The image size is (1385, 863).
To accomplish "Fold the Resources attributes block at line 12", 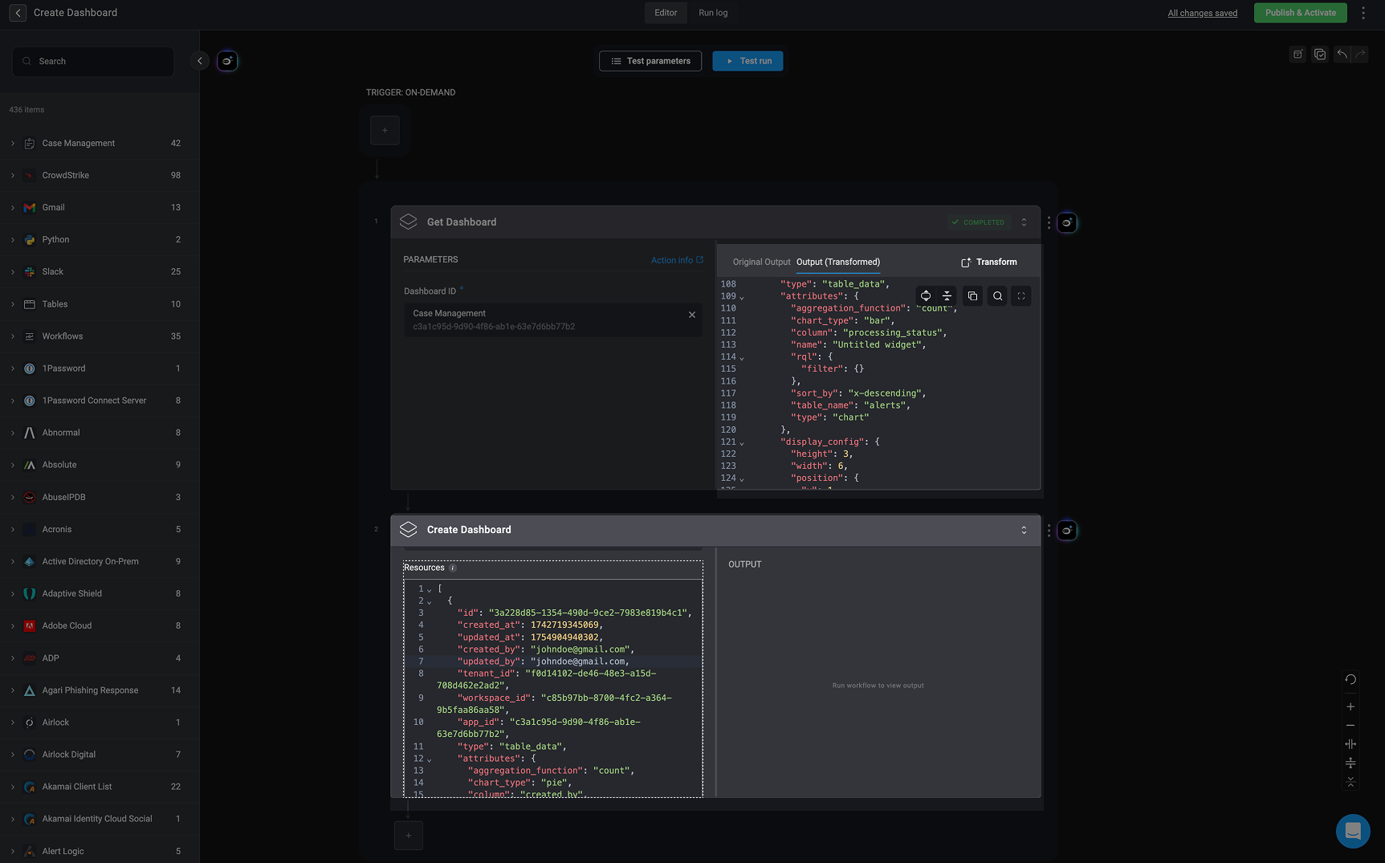I will (429, 759).
